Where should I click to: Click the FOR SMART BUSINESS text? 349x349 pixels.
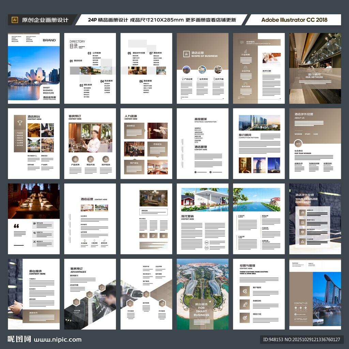coord(201,312)
